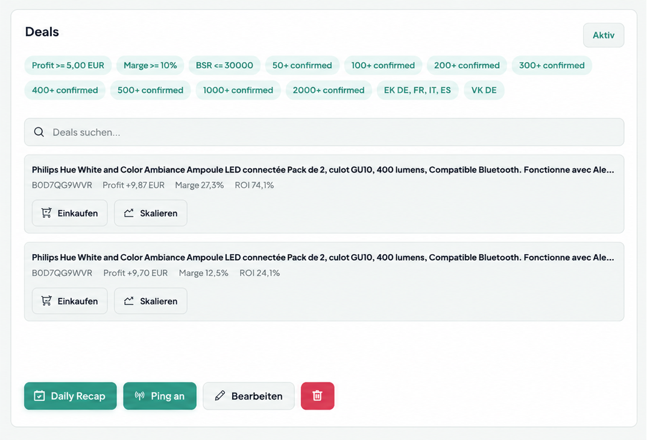
Task: Click the VK DE tag
Action: 484,90
